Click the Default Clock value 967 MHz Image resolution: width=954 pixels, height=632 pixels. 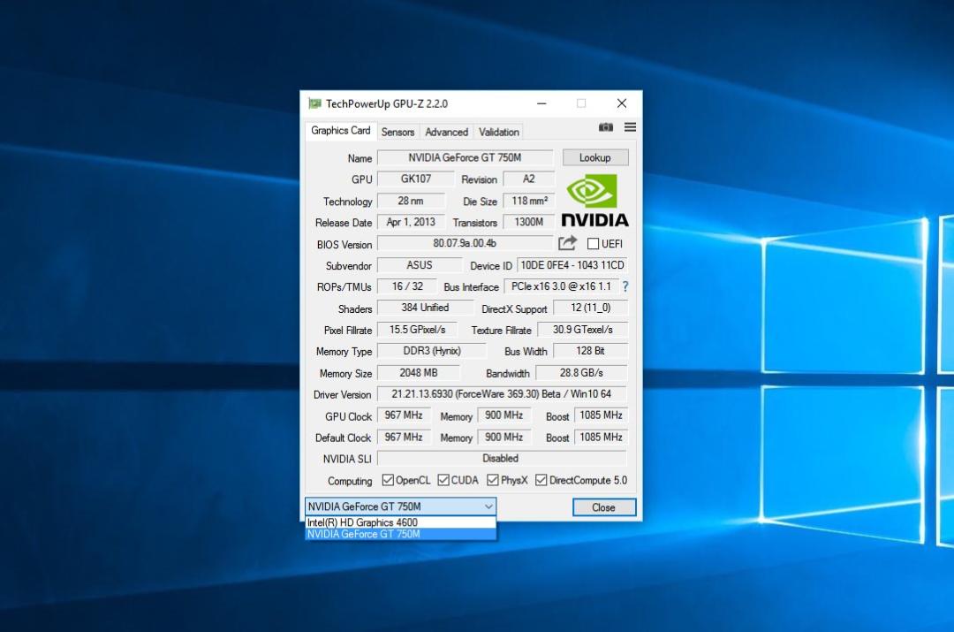tap(404, 438)
